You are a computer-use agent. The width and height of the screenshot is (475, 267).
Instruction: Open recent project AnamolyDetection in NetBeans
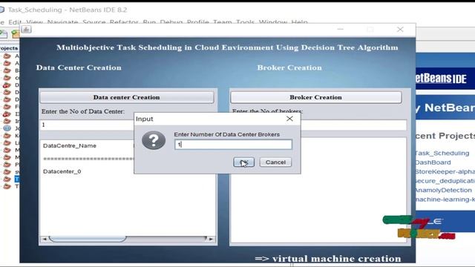point(444,190)
